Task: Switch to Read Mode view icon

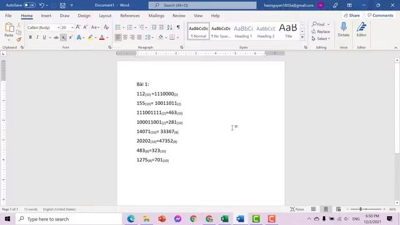Action: click(313, 209)
